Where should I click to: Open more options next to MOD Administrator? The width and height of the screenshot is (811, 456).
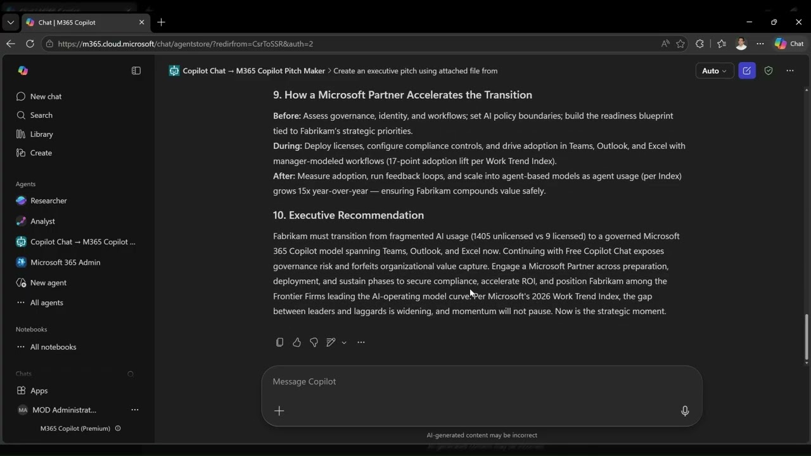click(134, 410)
